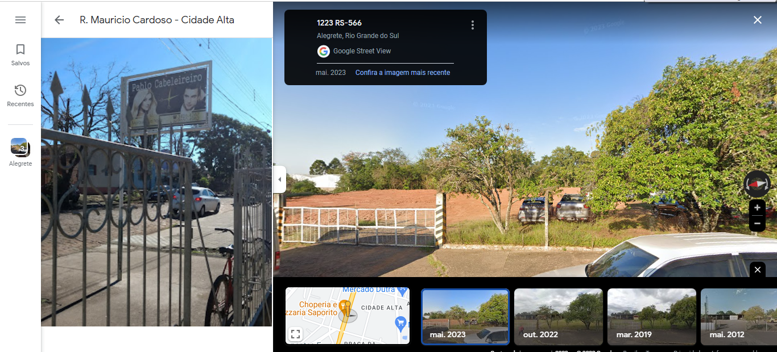Close Street View with the top-right X
Screen dimensions: 777x352
[x=758, y=20]
